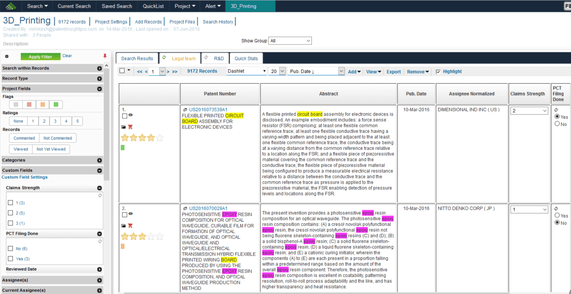Expand the Reviewed Date section
Viewport: 571px width, 294px height.
pos(54,269)
